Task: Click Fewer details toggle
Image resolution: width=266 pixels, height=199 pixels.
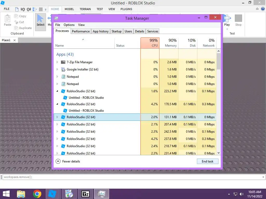Action: coord(68,161)
